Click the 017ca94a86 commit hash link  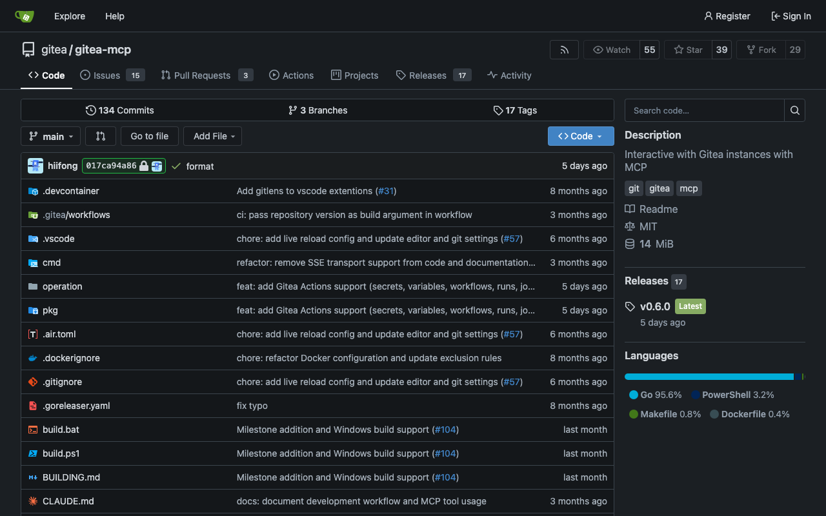(111, 166)
